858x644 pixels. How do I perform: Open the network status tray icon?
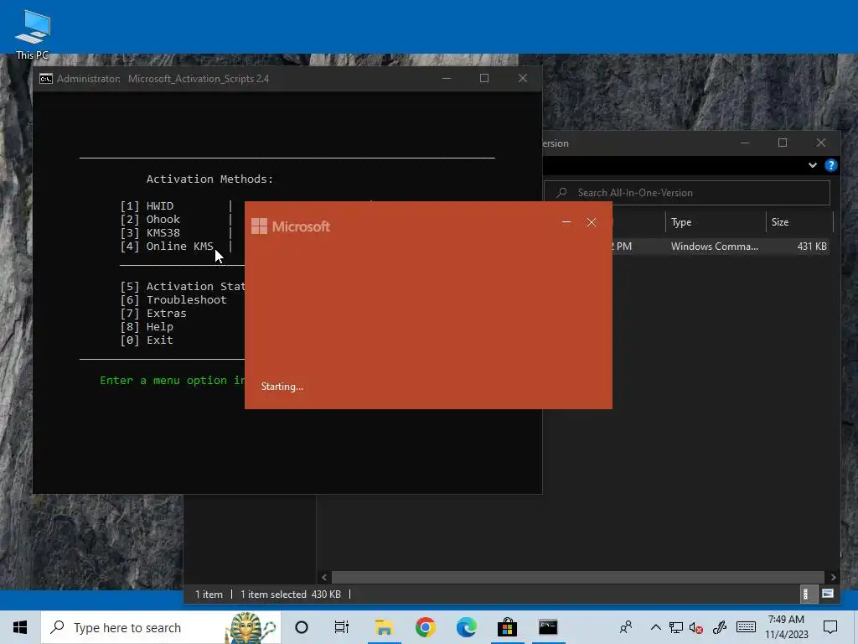click(x=676, y=627)
